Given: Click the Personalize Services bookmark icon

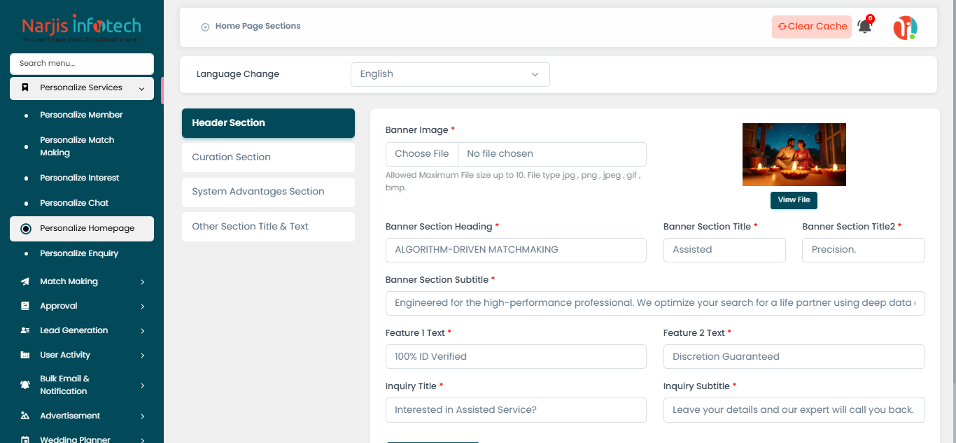Looking at the screenshot, I should tap(25, 87).
